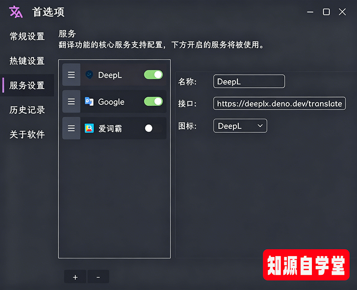Screen dimensions: 357x290
Task: Remove selected service with minus button
Action: [x=98, y=277]
